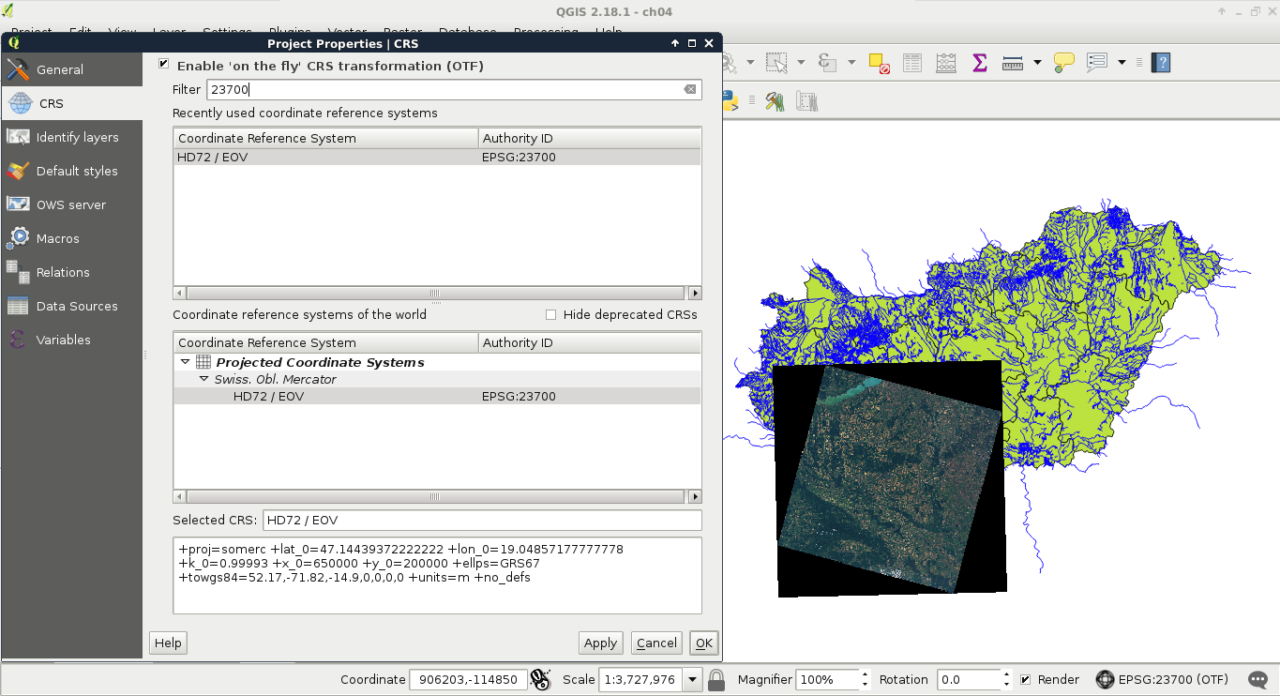Click the Map Tips speech bubble icon
This screenshot has height=696, width=1280.
click(1063, 63)
